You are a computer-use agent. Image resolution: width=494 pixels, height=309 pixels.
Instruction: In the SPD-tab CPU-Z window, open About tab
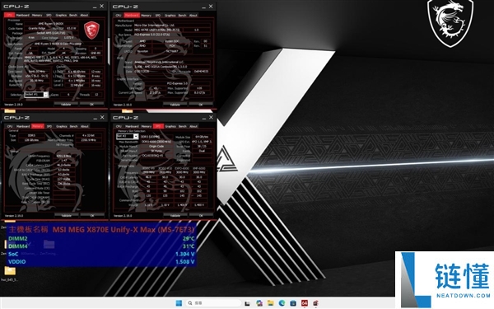tap(193, 126)
